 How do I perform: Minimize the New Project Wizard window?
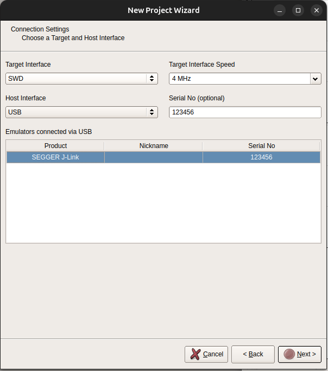click(279, 10)
